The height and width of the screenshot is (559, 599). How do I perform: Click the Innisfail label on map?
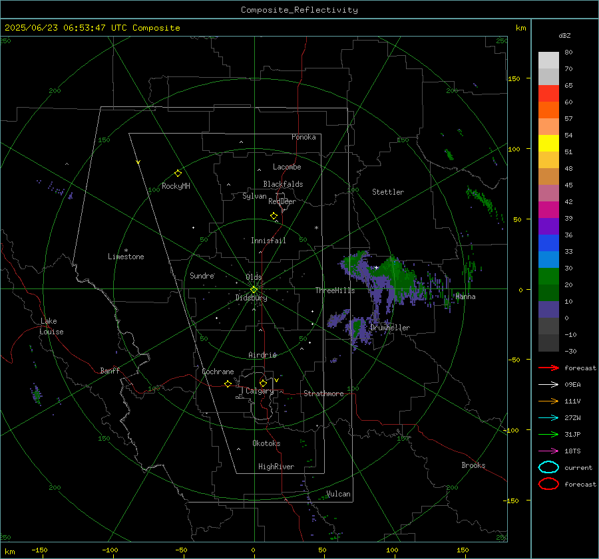click(x=268, y=241)
